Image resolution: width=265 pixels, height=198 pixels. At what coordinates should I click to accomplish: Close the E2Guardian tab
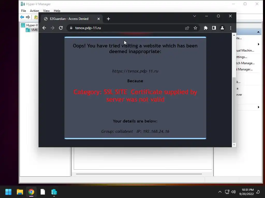click(x=99, y=19)
